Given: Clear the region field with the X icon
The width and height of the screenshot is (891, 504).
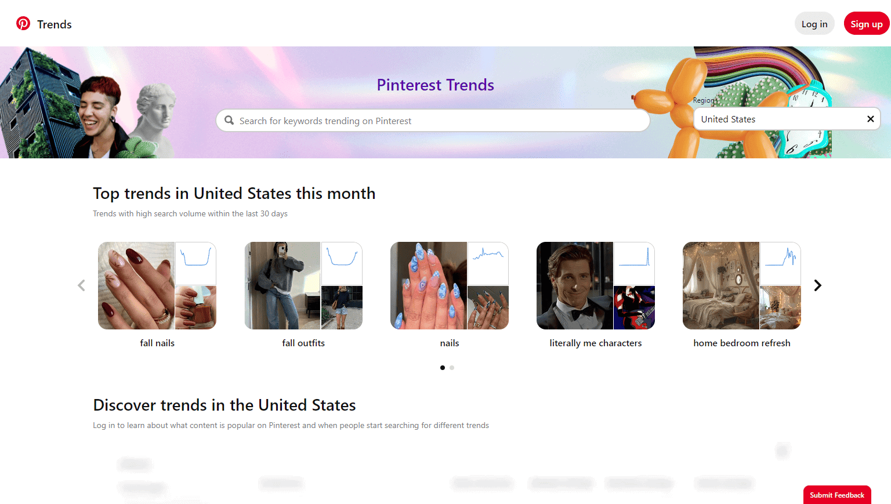Looking at the screenshot, I should (x=870, y=118).
